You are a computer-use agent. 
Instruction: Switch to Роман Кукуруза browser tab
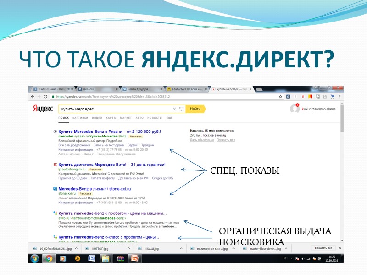pyautogui.click(x=142, y=89)
